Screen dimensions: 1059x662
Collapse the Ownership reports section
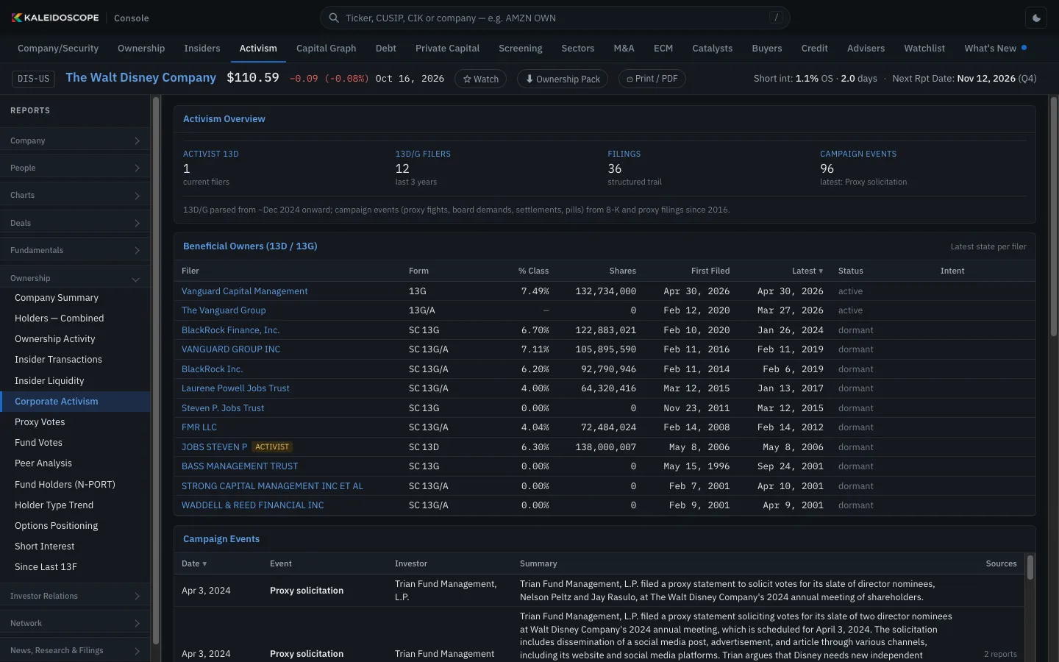click(75, 278)
